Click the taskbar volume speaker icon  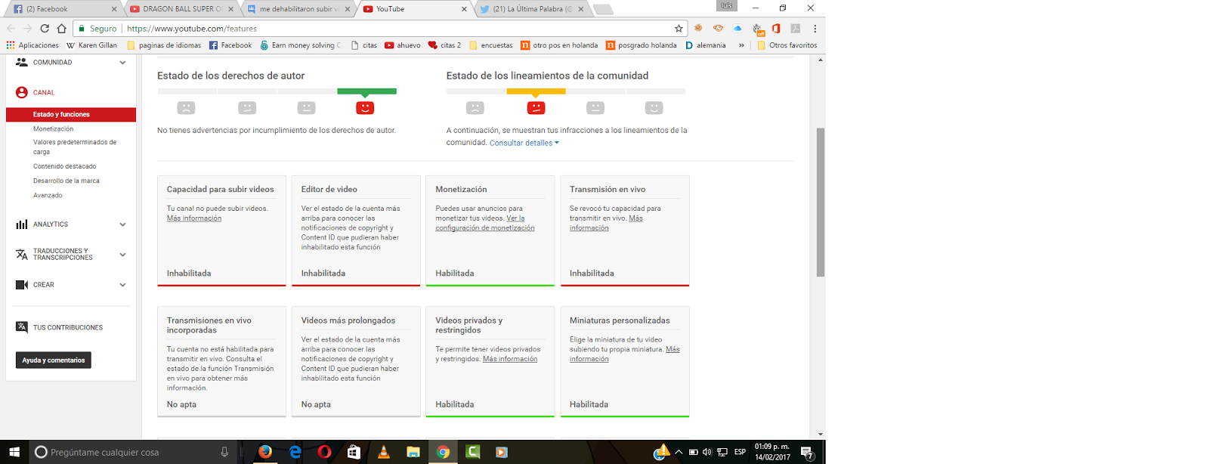(x=707, y=452)
